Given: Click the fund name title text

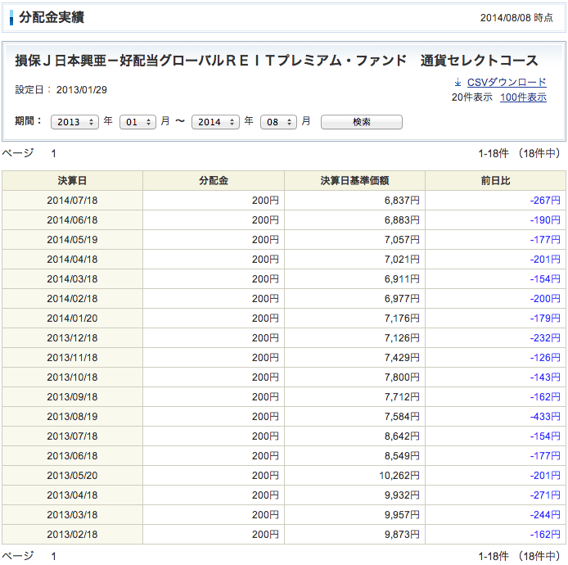Looking at the screenshot, I should [277, 61].
